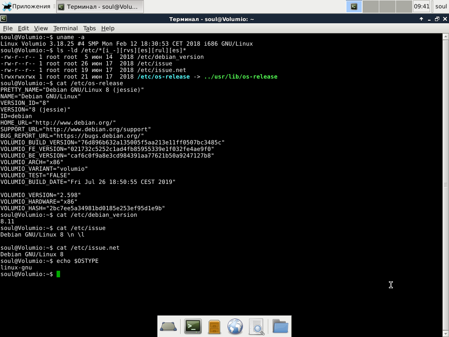449x337 pixels.
Task: Launch the web browser globe icon in the dock
Action: click(235, 326)
